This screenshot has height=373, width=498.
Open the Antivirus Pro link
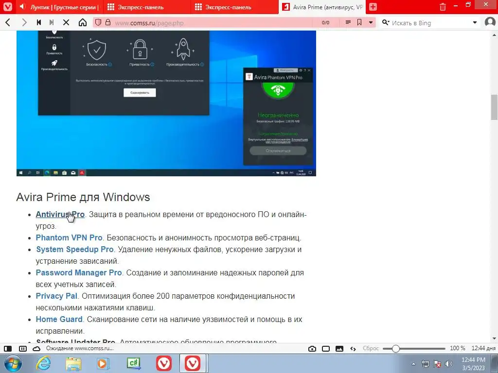[x=60, y=214]
